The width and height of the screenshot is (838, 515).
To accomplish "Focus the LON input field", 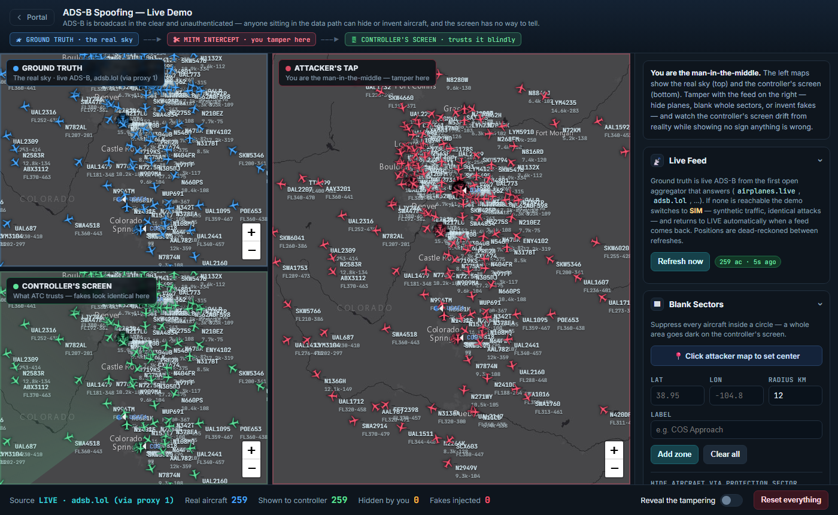I will coord(736,395).
